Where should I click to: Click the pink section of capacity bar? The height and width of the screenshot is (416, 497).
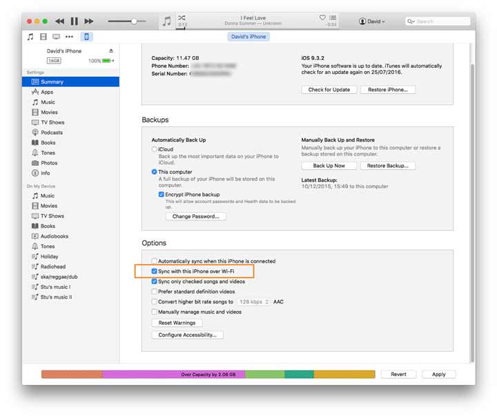174,375
